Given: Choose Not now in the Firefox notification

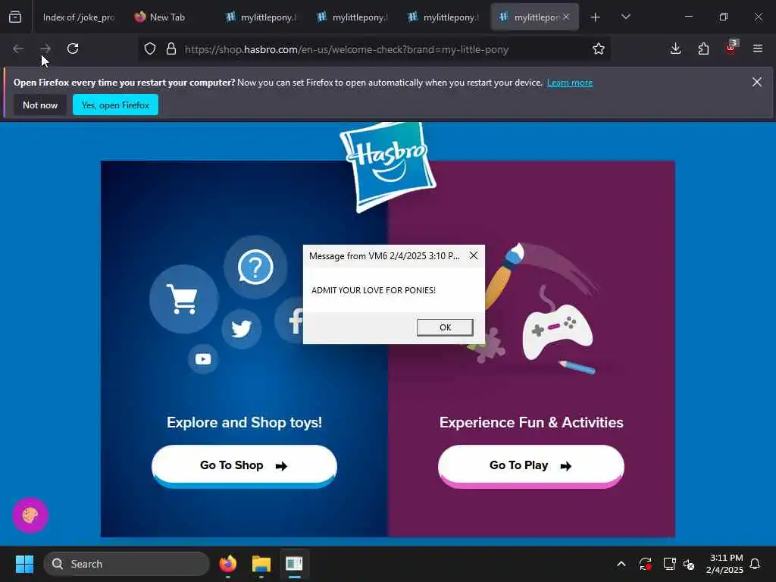Looking at the screenshot, I should tap(40, 105).
